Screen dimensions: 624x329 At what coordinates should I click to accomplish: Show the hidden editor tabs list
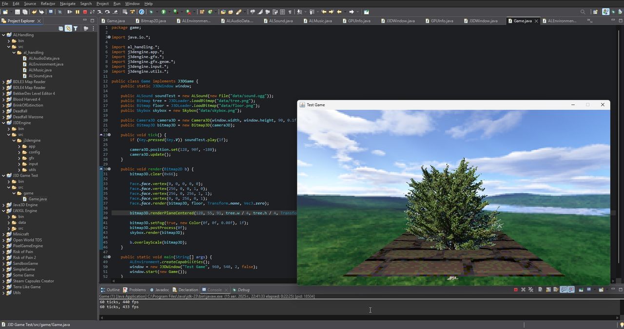tap(589, 21)
